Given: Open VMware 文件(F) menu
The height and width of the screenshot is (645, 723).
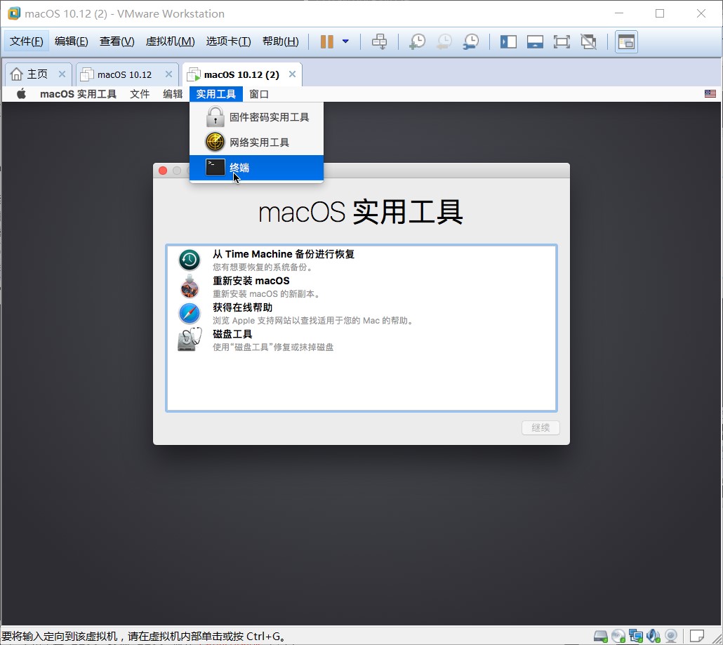Looking at the screenshot, I should tap(26, 41).
